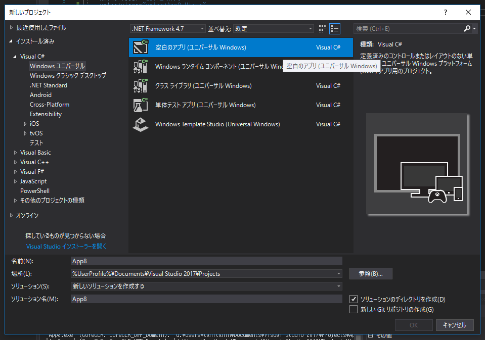This screenshot has height=340, width=485.
Task: Click the キャンセル button
Action: click(454, 325)
